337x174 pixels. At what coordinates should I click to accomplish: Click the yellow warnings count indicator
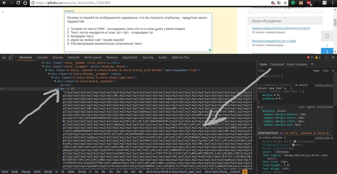318,57
